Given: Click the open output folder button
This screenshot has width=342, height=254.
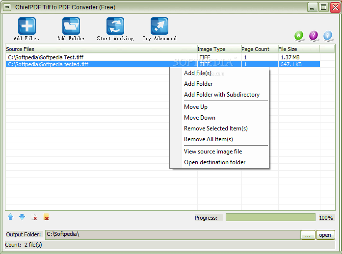Looking at the screenshot, I should (325, 235).
